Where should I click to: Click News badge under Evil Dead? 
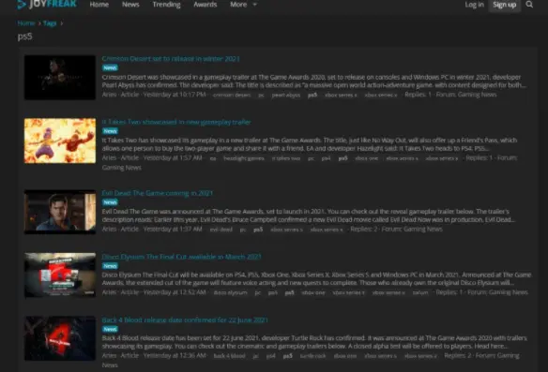tap(110, 202)
